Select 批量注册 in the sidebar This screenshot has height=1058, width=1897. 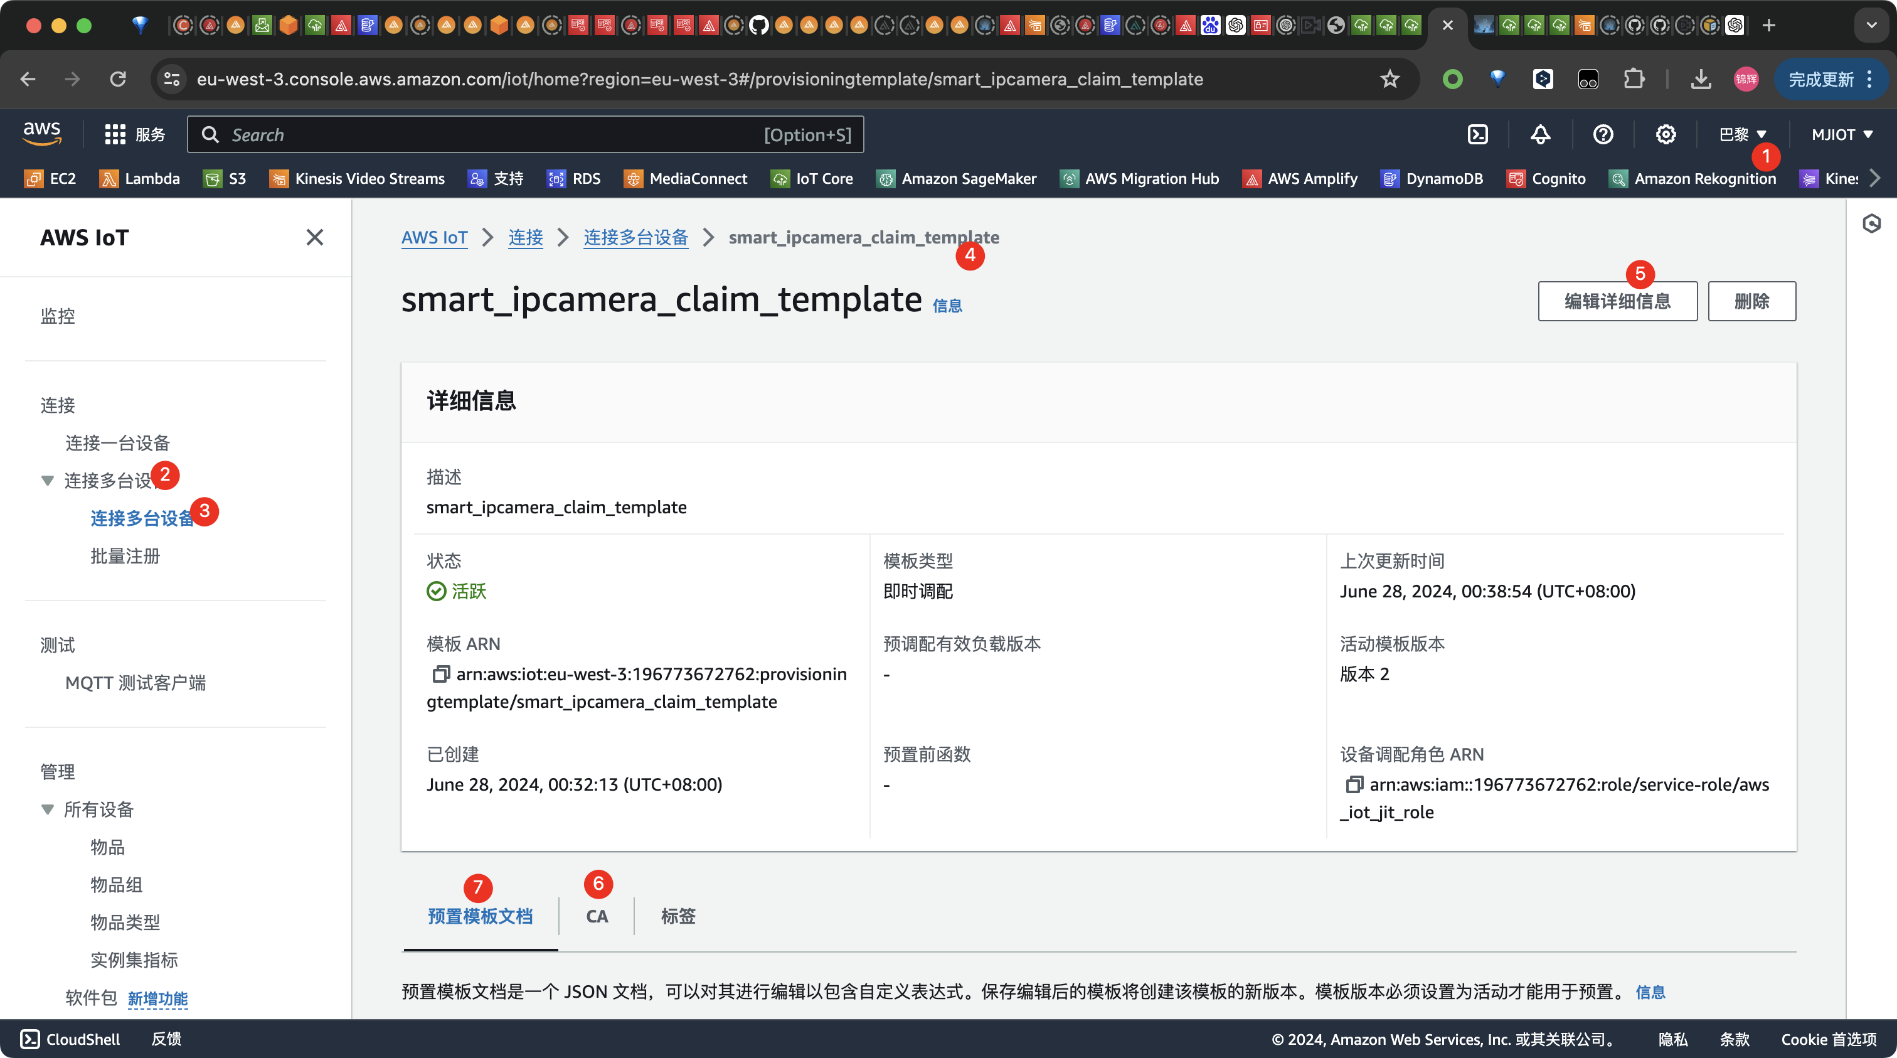coord(125,555)
